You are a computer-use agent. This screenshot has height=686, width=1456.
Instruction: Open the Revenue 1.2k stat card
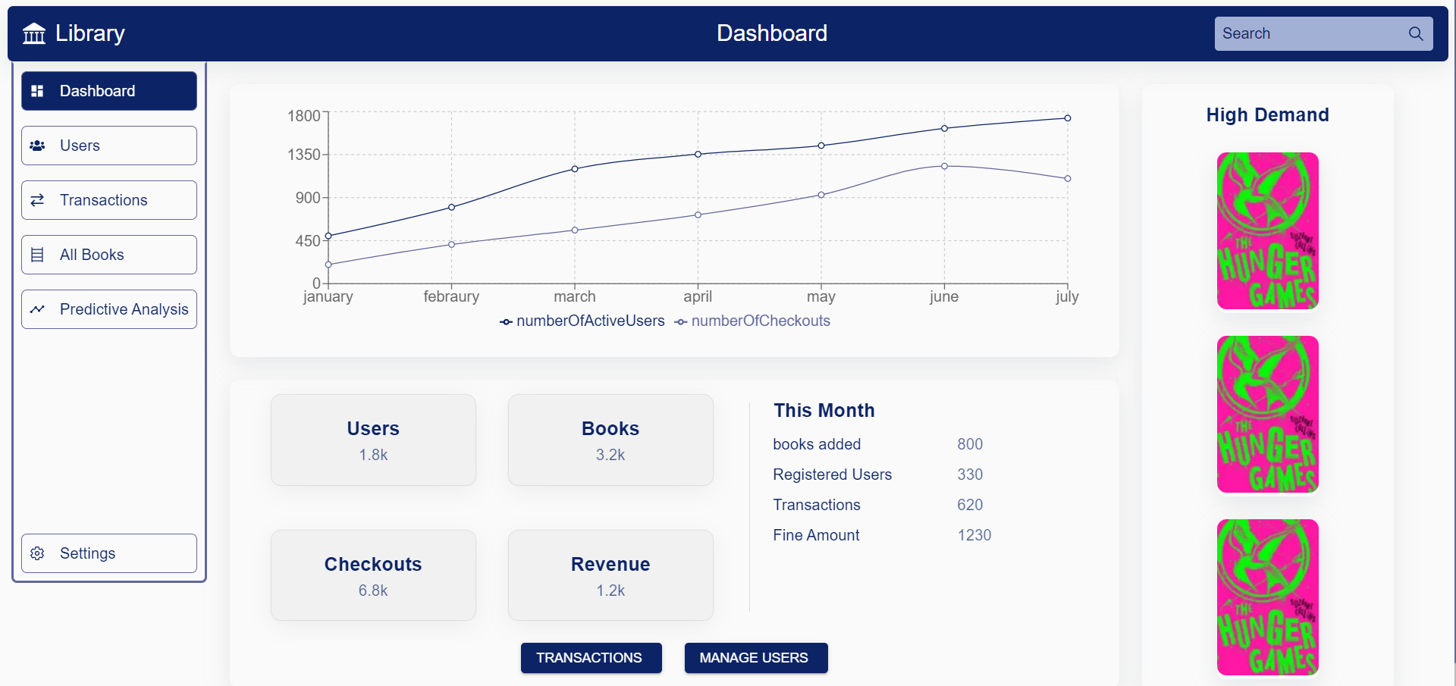point(610,575)
